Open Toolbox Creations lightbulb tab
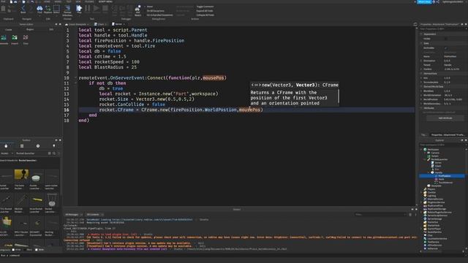468x263 pixels. (54, 146)
